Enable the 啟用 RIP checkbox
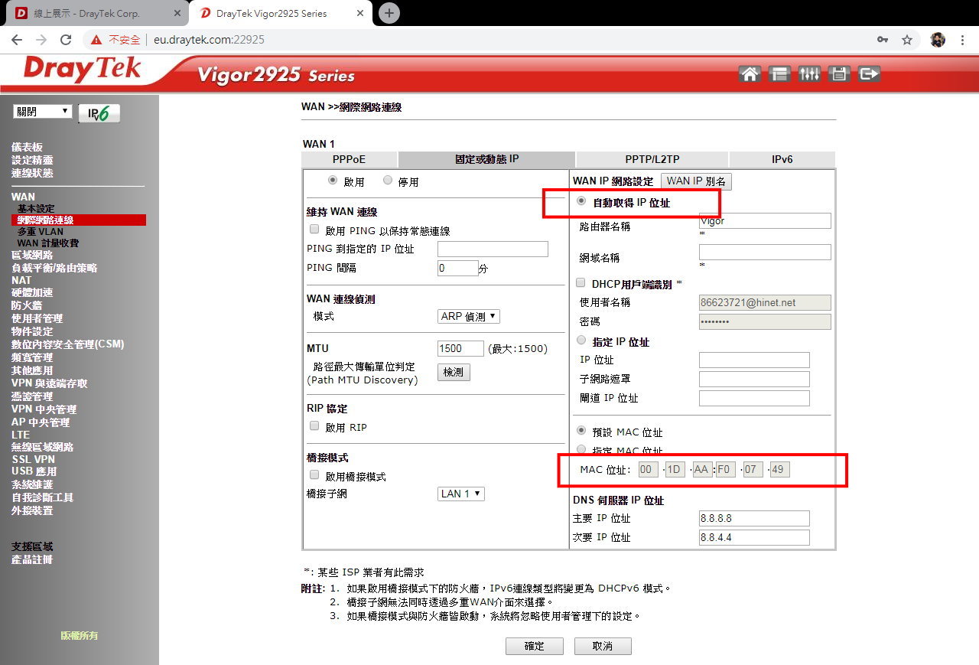Screen dimensions: 979x665 (x=314, y=426)
